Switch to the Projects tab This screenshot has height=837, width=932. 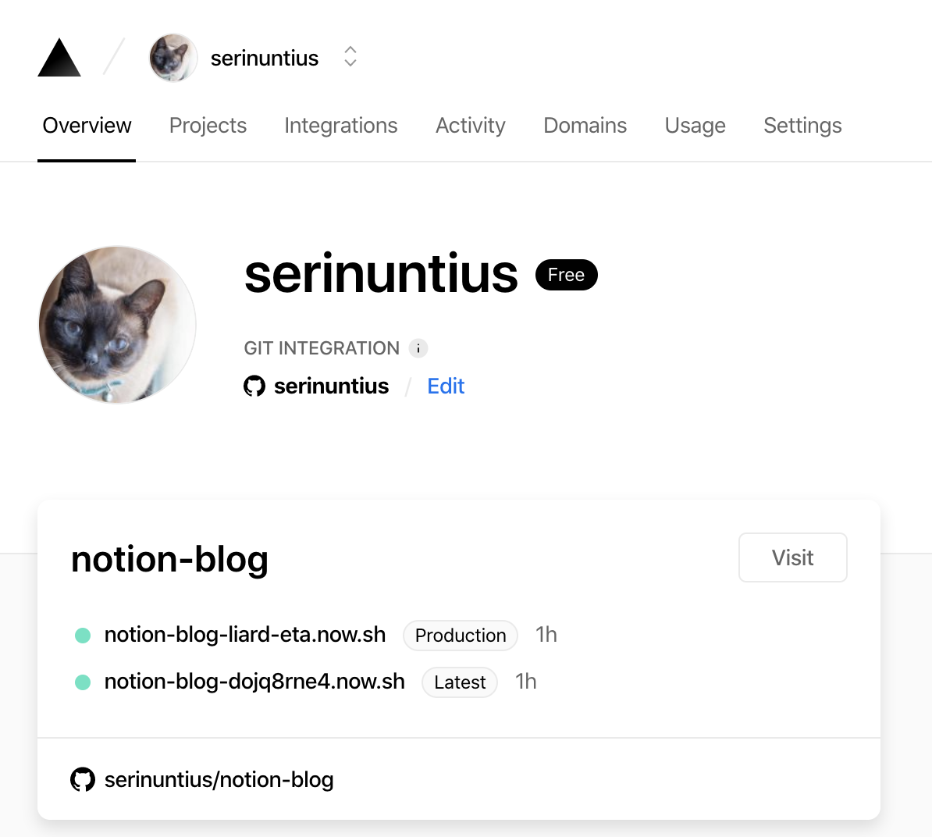pos(208,126)
